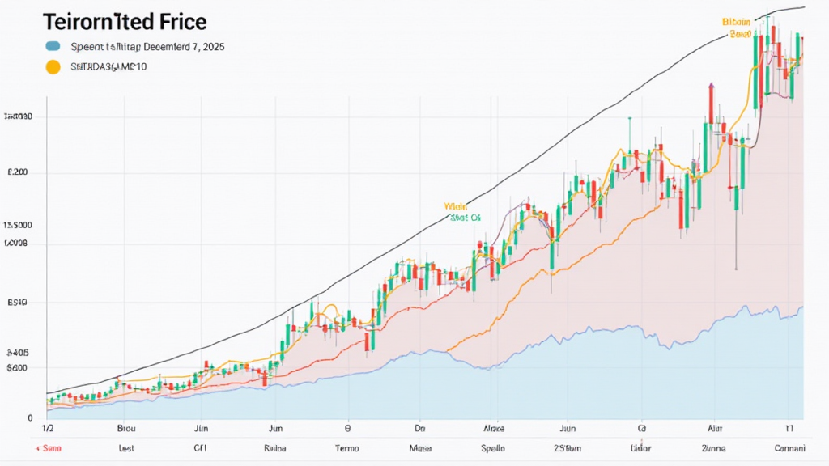Click the 2unna label in bottom row
The width and height of the screenshot is (829, 466).
pyautogui.click(x=714, y=447)
